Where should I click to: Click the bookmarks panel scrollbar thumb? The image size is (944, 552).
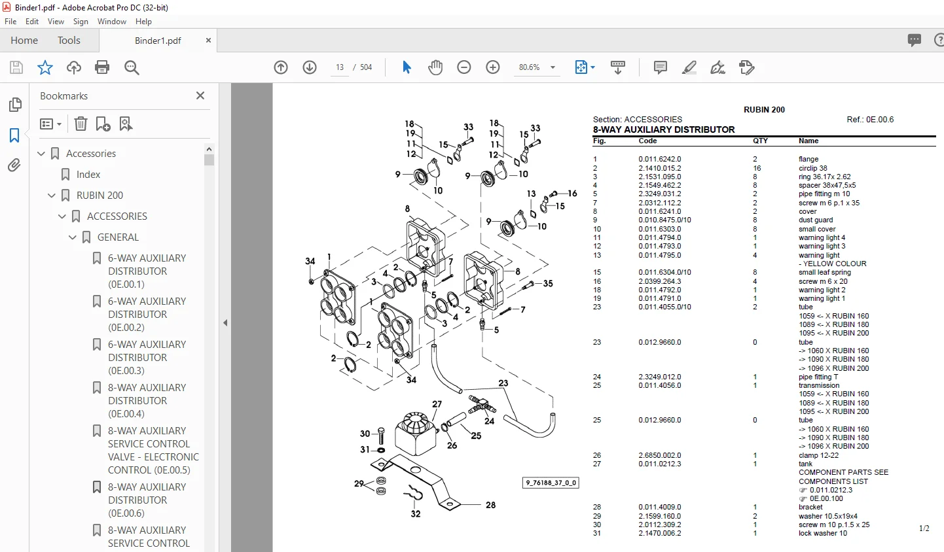pos(209,160)
